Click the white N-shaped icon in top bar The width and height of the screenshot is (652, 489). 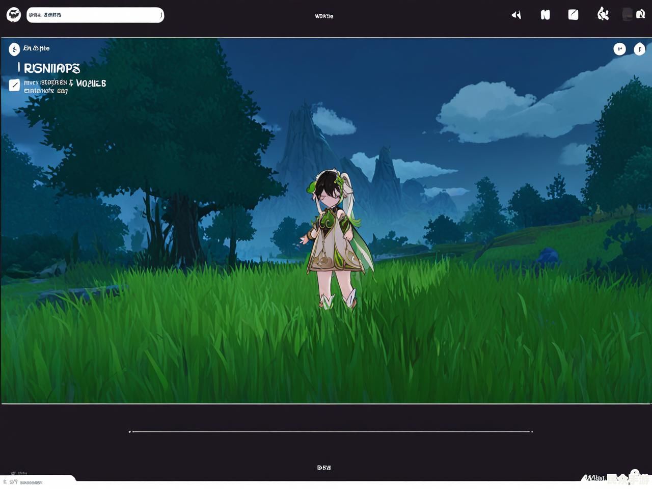pyautogui.click(x=545, y=15)
